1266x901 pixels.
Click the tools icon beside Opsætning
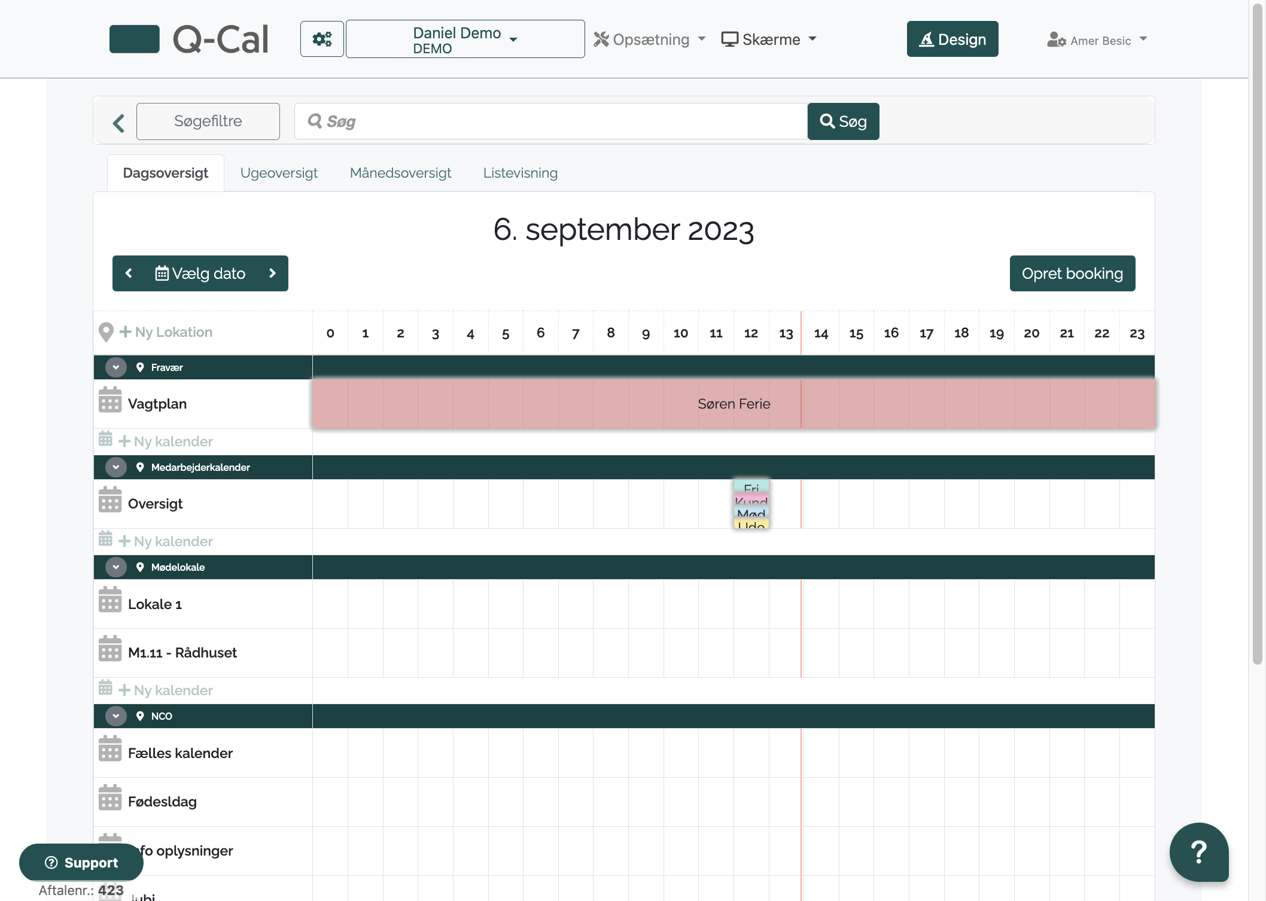pos(601,39)
